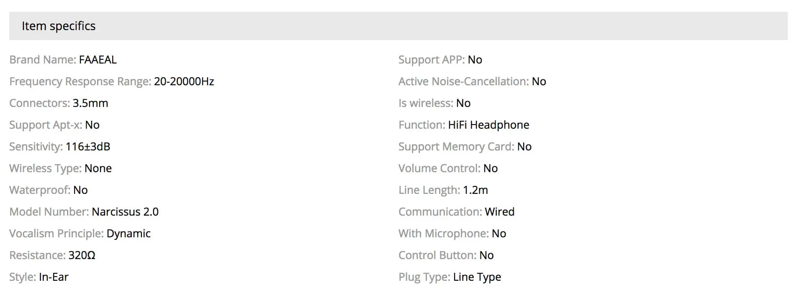
Task: Click the Waterproof label
Action: pos(40,190)
